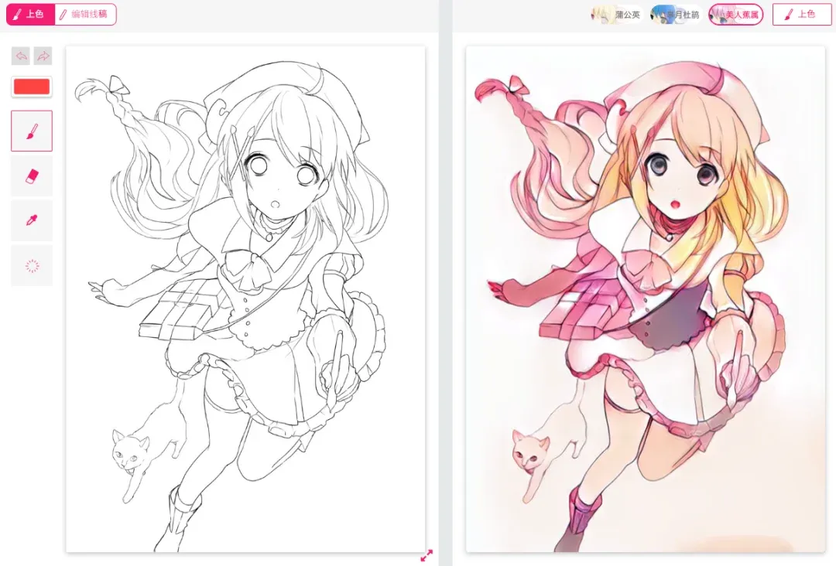This screenshot has height=566, width=836.
Task: Pick the eyedropper color sampler tool
Action: tap(32, 220)
